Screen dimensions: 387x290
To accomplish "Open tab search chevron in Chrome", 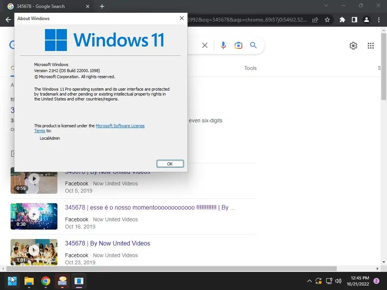I will pyautogui.click(x=326, y=5).
